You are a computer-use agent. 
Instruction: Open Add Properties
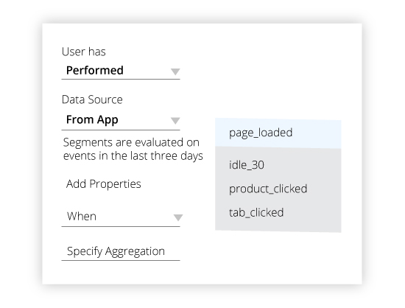[x=104, y=184]
